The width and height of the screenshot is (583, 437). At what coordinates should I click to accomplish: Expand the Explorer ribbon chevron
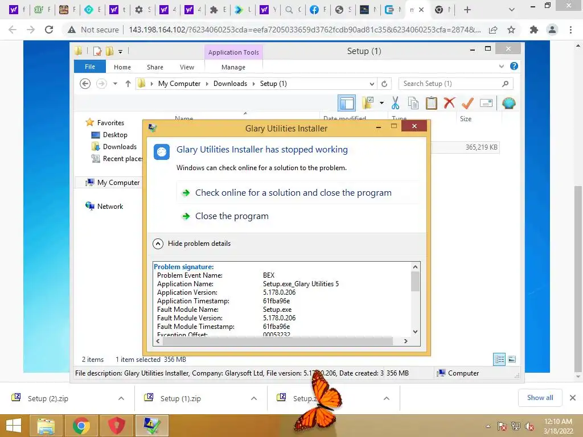click(501, 66)
